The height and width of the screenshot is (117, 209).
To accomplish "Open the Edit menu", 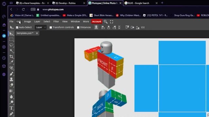I will (x=19, y=21).
